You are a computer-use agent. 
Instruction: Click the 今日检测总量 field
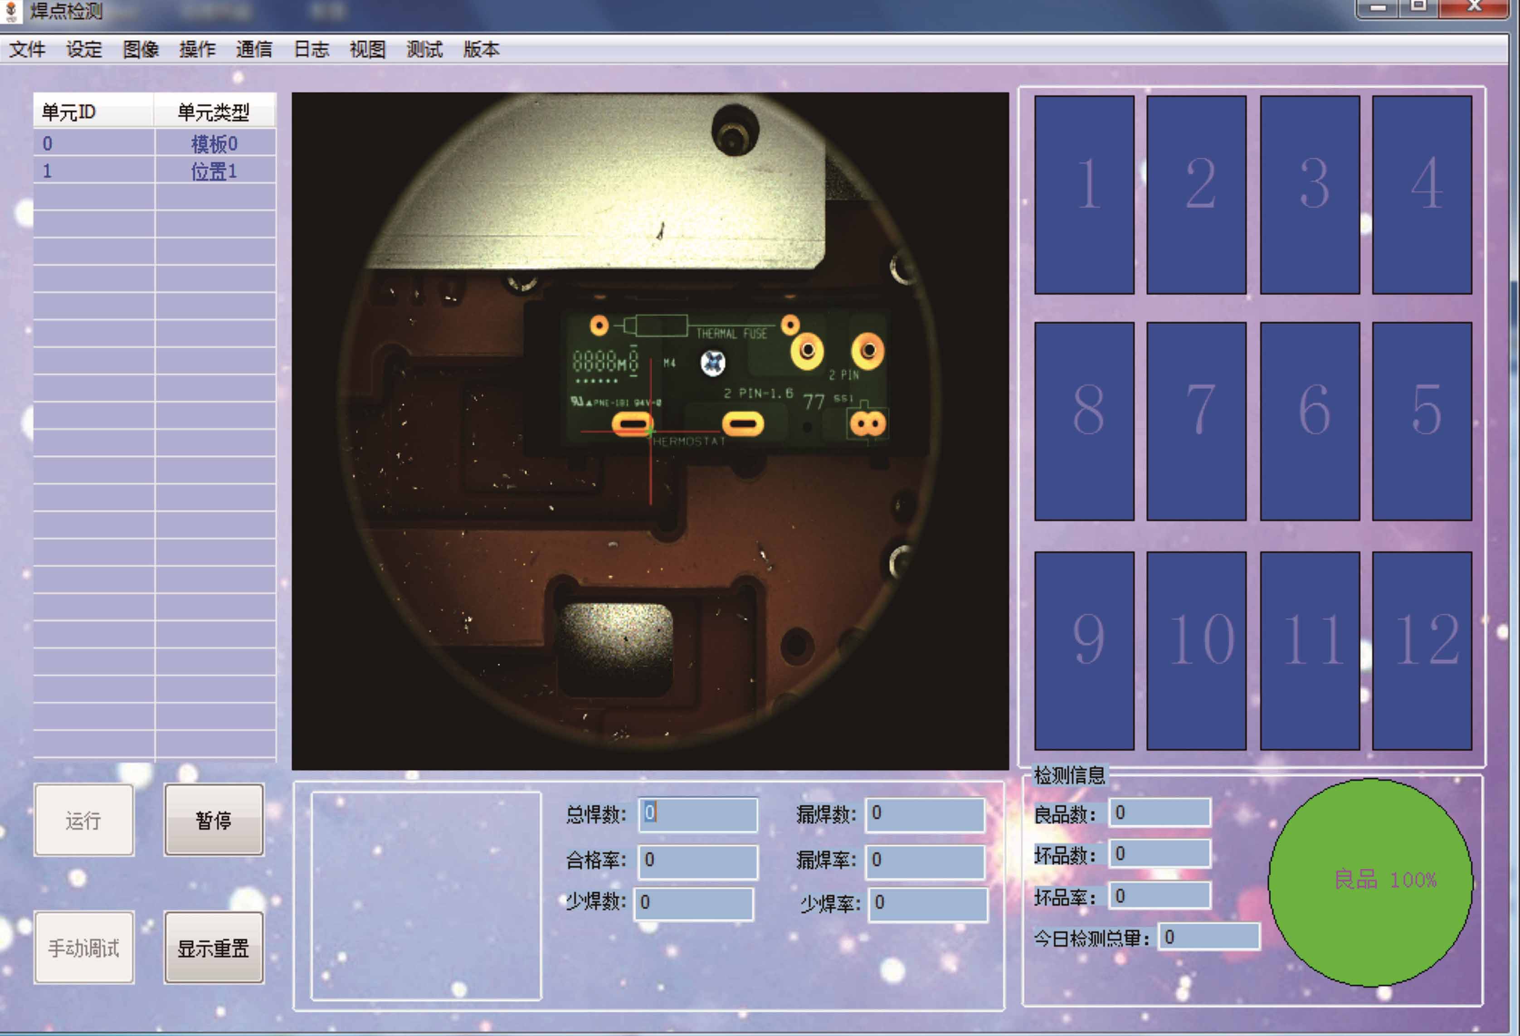(x=1208, y=937)
